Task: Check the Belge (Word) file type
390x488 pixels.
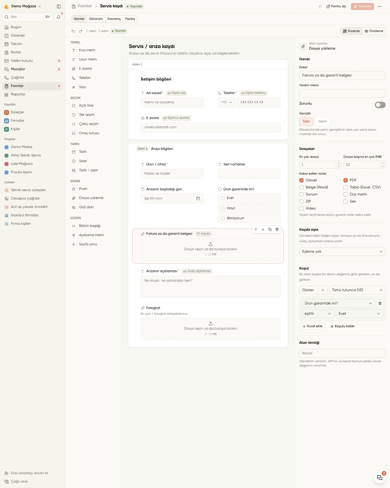Action: point(301,187)
